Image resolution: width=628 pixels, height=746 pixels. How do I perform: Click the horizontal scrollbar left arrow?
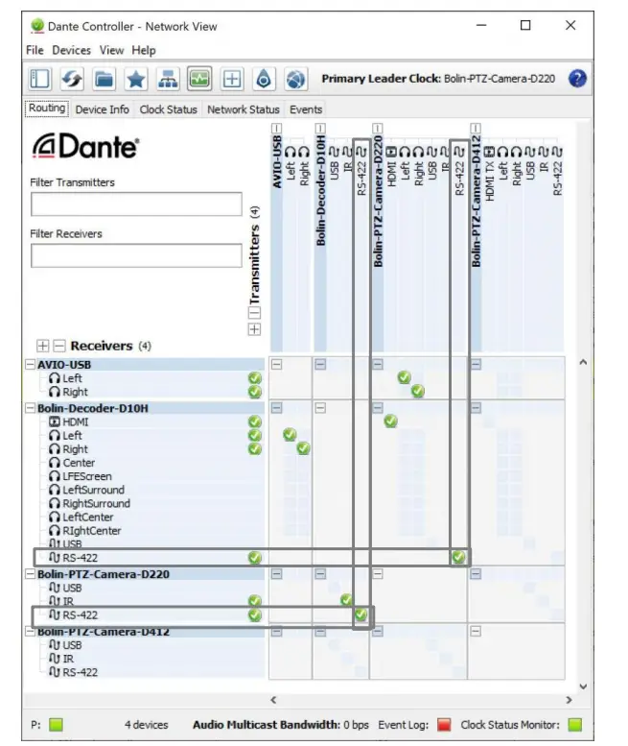coord(273,700)
